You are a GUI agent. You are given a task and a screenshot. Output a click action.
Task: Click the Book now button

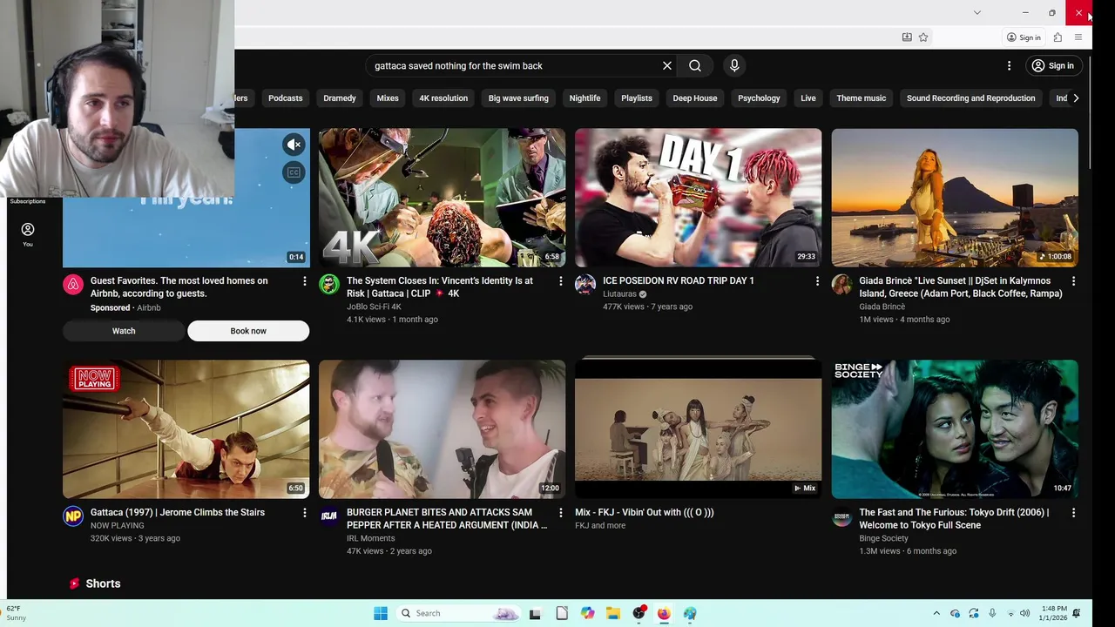click(x=248, y=331)
